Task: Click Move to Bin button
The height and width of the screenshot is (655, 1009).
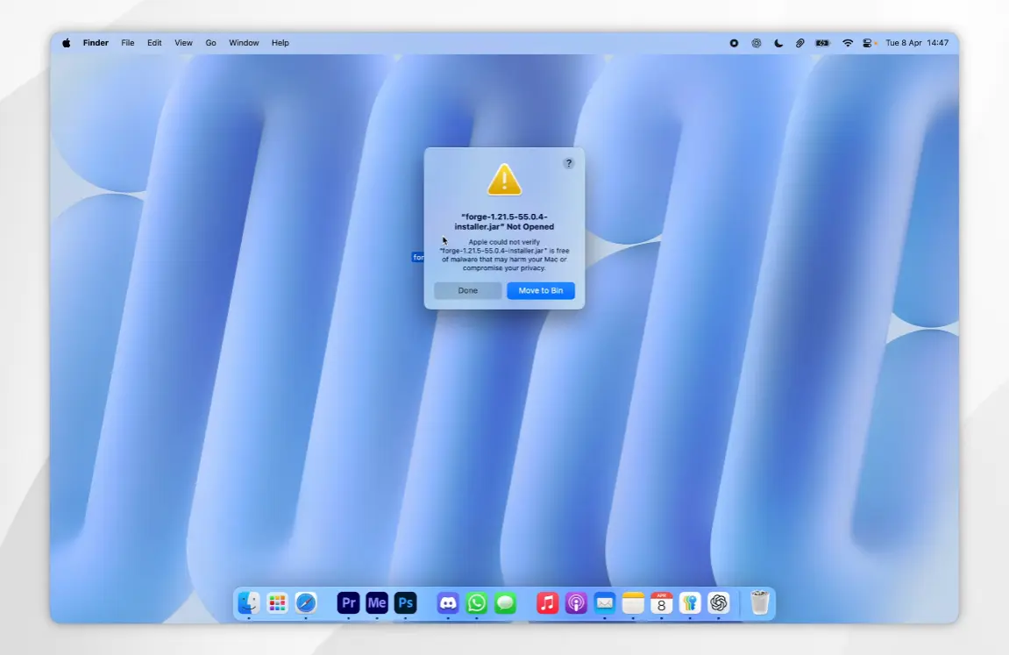Action: click(x=541, y=291)
